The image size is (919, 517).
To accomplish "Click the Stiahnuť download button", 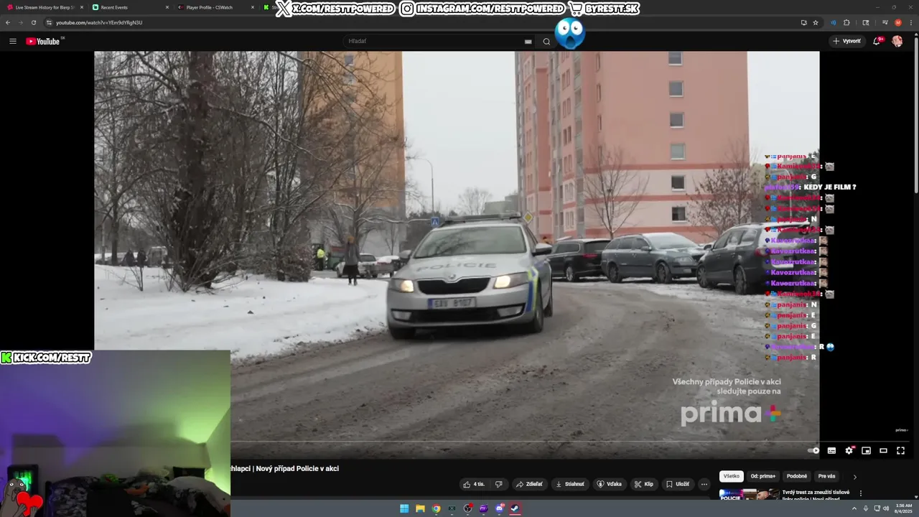I will tap(570, 484).
